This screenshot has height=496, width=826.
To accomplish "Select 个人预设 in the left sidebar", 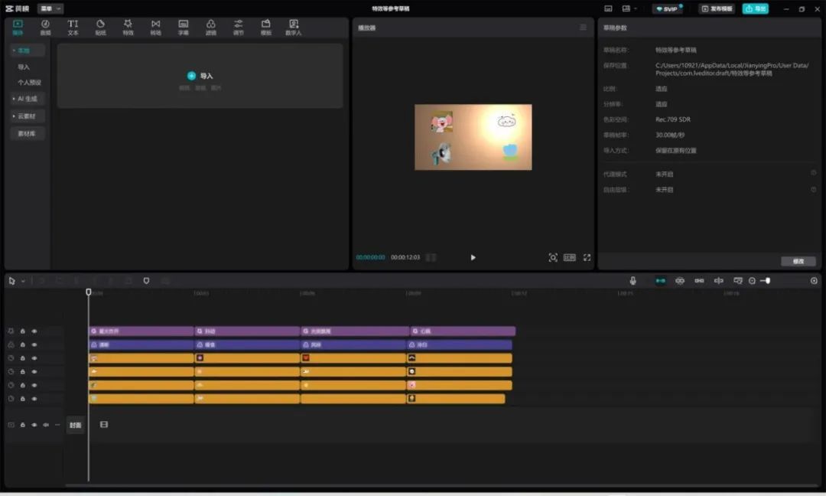I will coord(29,82).
